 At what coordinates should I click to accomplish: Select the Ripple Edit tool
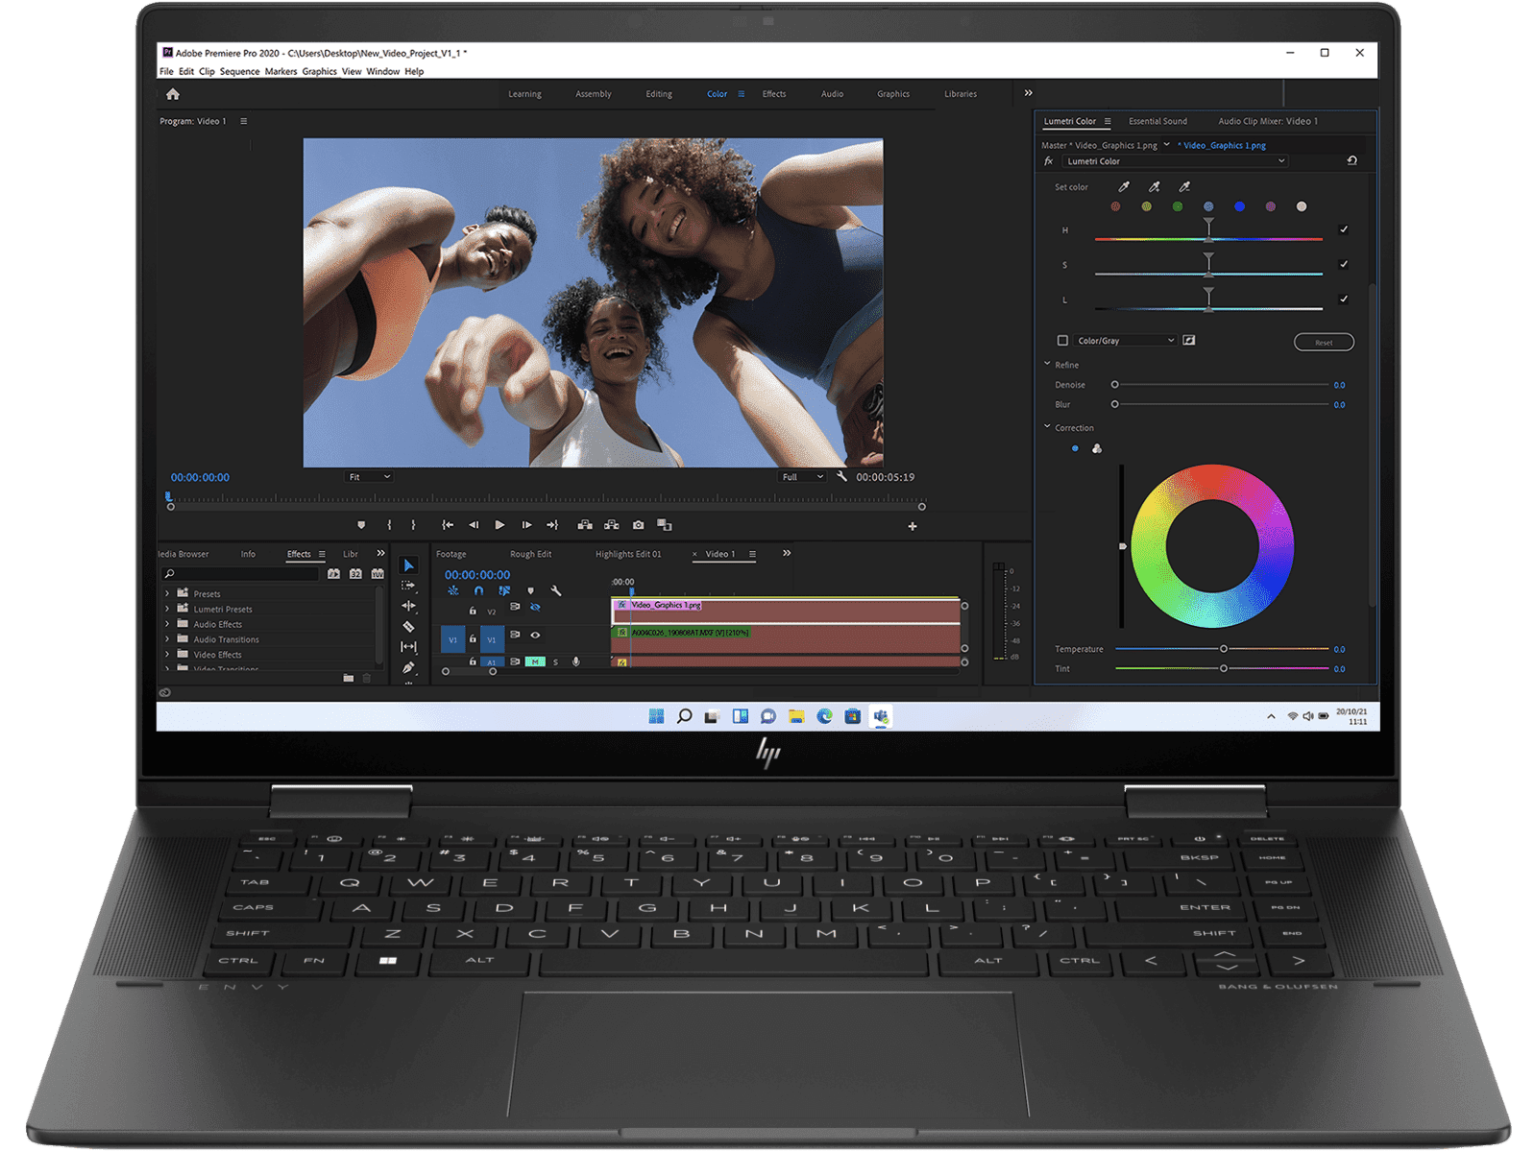click(408, 606)
